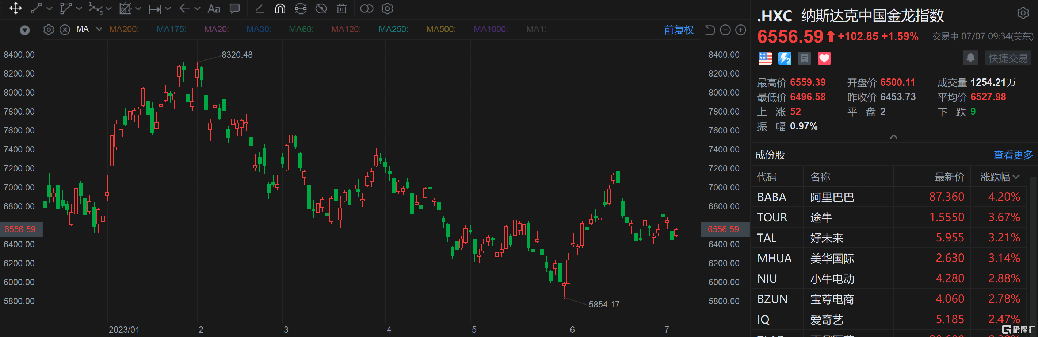This screenshot has height=337, width=1038.
Task: Click the MA1000 legend label
Action: pyautogui.click(x=491, y=29)
